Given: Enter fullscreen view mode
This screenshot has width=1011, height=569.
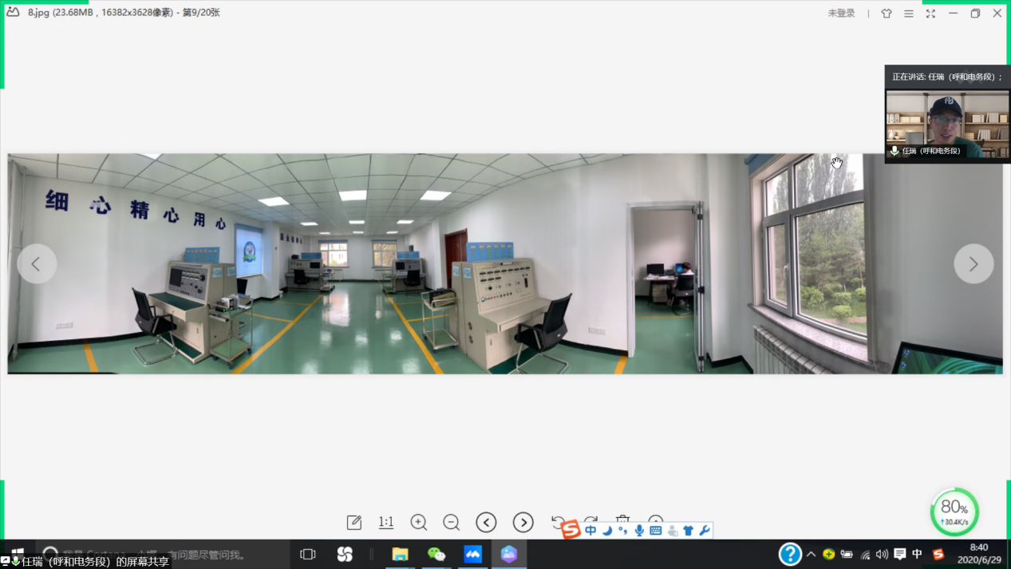Looking at the screenshot, I should tap(930, 14).
